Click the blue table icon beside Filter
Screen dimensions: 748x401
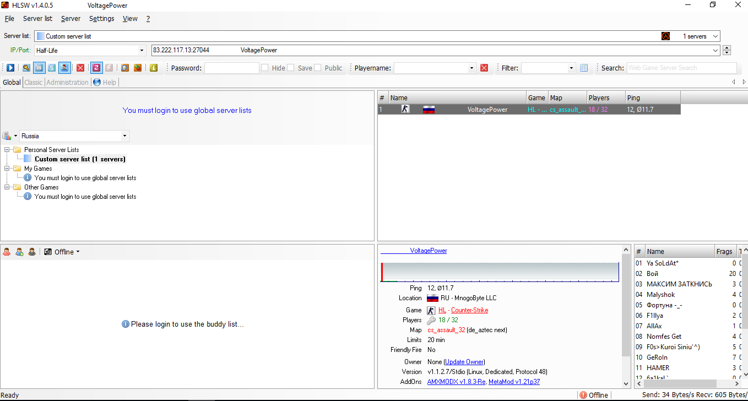point(584,68)
